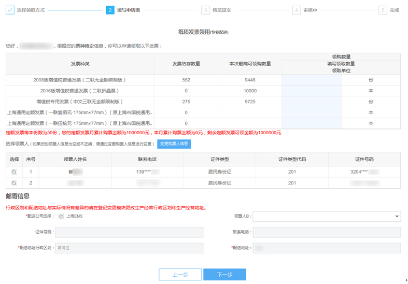Click the step 5 完成 number icon
The width and height of the screenshot is (408, 284).
[x=383, y=10]
